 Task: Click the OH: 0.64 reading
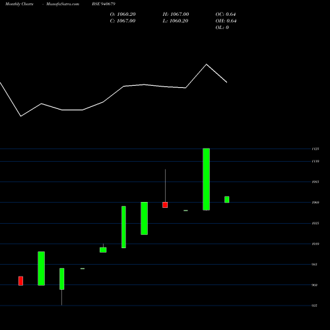(x=226, y=21)
